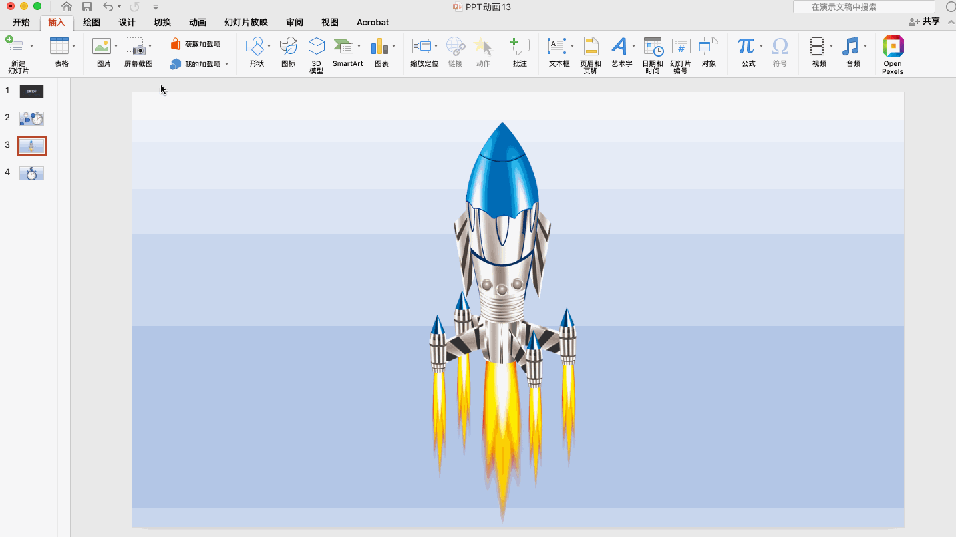
Task: Click the 共享 share button
Action: point(925,21)
